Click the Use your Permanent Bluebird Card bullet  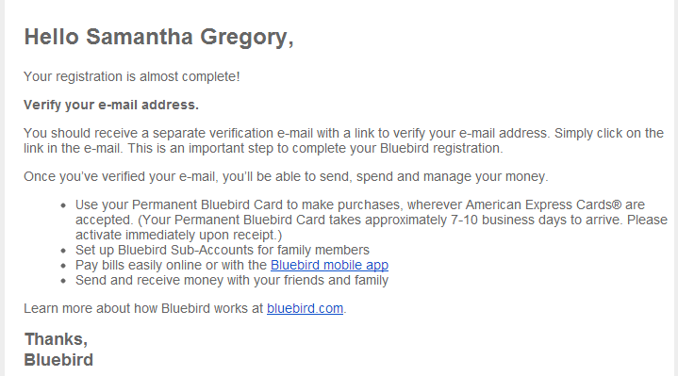click(371, 220)
